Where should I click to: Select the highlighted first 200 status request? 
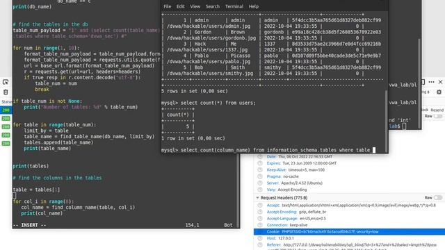6,110
